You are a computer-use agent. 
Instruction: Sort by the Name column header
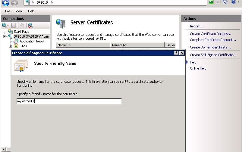pos(83,45)
